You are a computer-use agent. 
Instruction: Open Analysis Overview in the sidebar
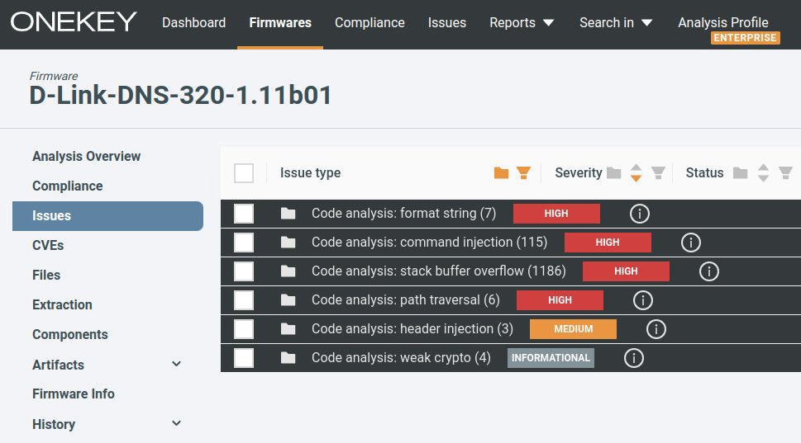click(x=86, y=156)
